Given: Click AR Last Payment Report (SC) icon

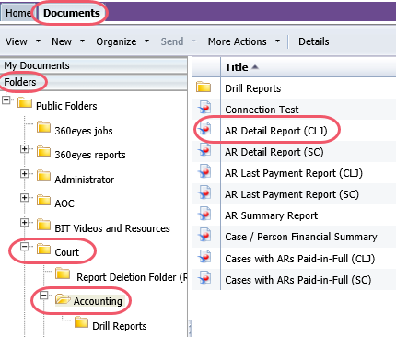Looking at the screenshot, I should pos(204,192).
